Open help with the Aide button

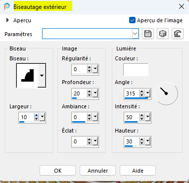138,171
